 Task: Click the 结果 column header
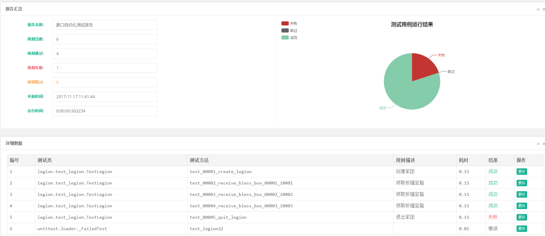(500, 160)
